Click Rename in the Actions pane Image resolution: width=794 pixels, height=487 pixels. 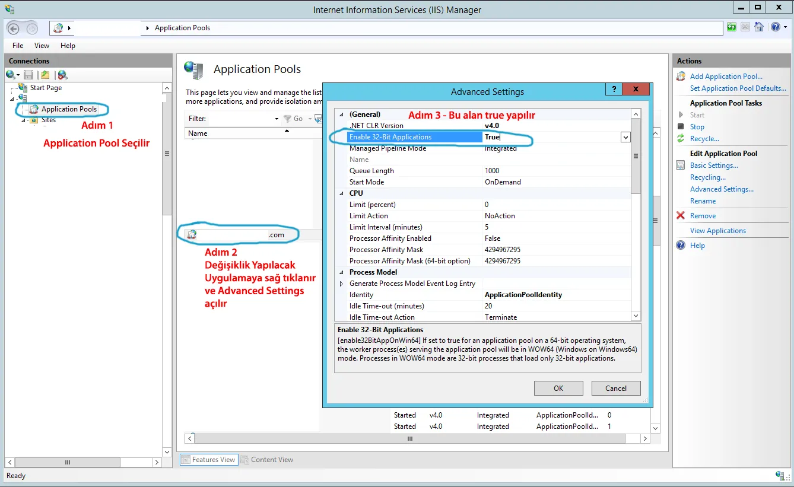[703, 201]
